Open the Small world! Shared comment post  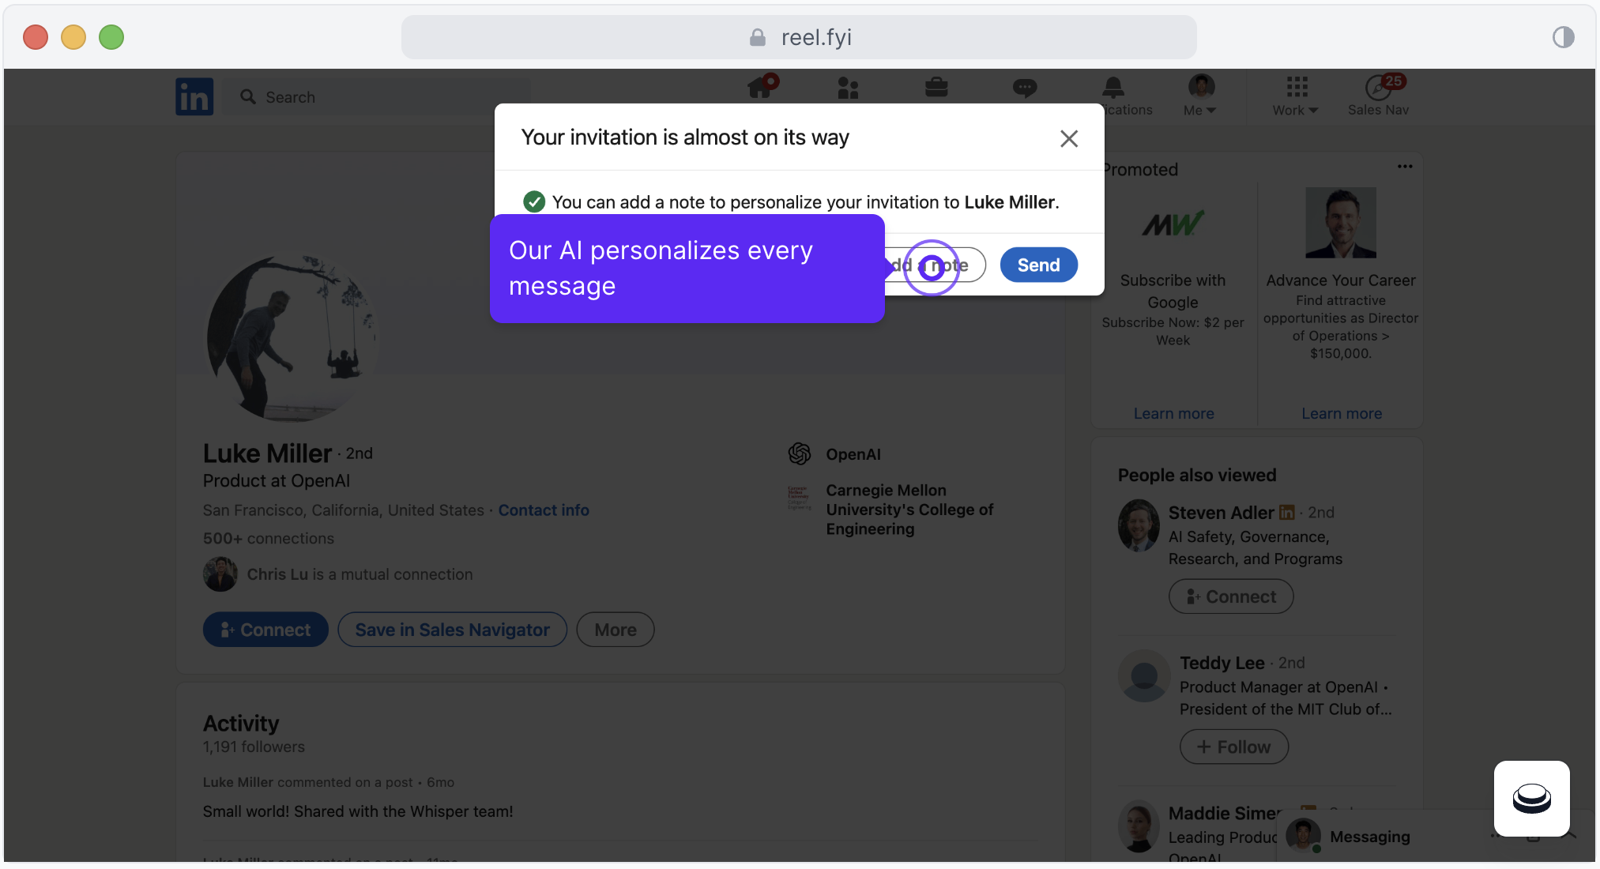(x=358, y=811)
